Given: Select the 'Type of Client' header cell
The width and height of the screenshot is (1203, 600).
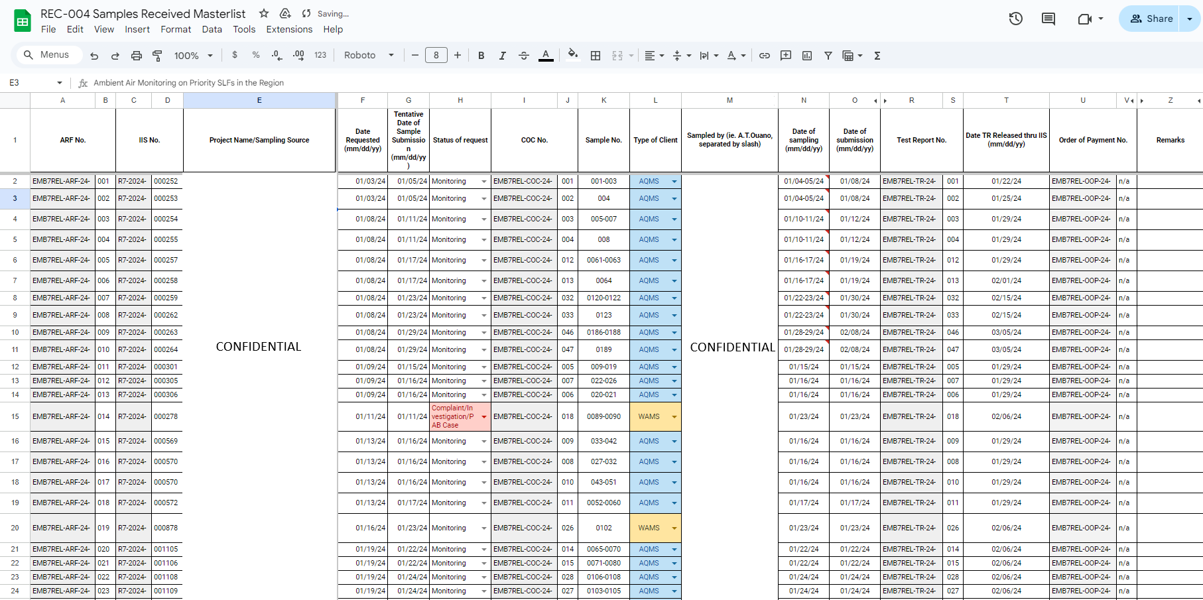Looking at the screenshot, I should click(655, 141).
